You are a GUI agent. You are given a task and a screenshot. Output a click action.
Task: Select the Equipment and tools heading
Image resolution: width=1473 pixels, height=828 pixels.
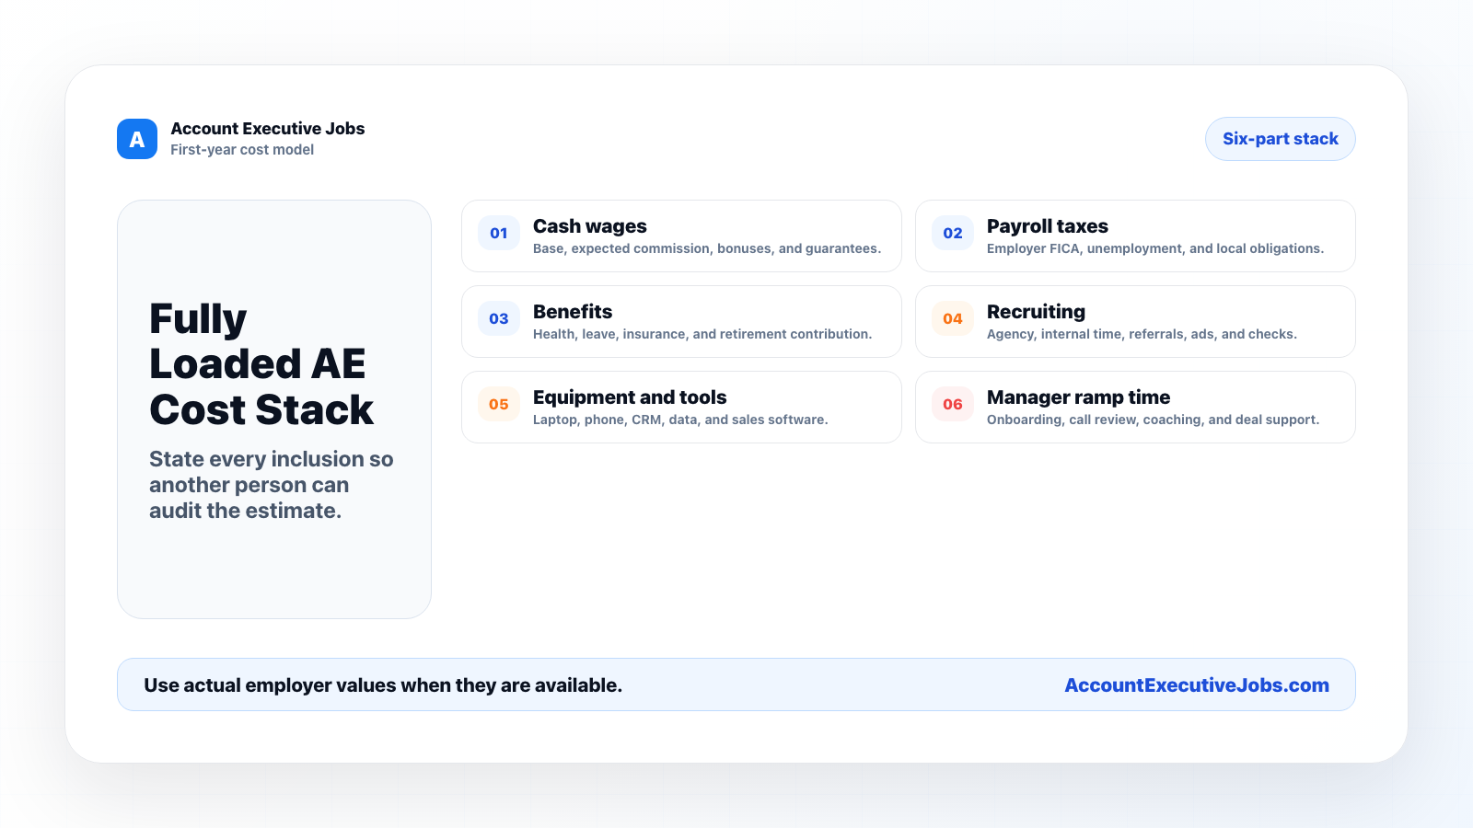tap(630, 397)
